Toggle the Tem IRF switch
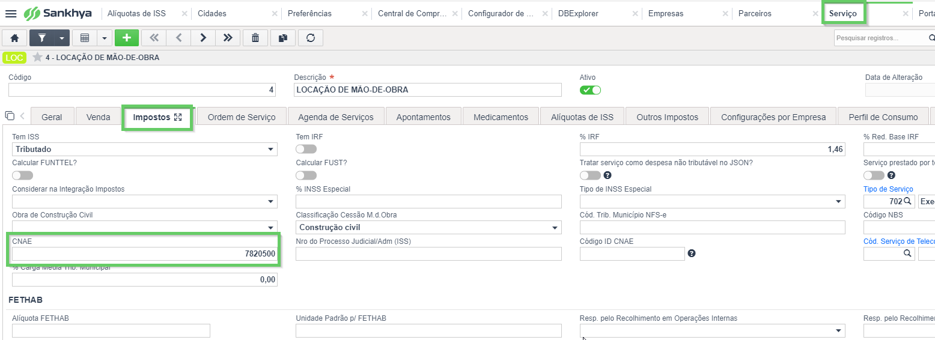The image size is (935, 340). 306,149
